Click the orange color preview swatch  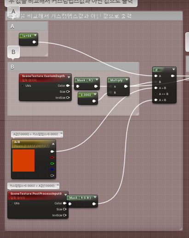point(23,161)
